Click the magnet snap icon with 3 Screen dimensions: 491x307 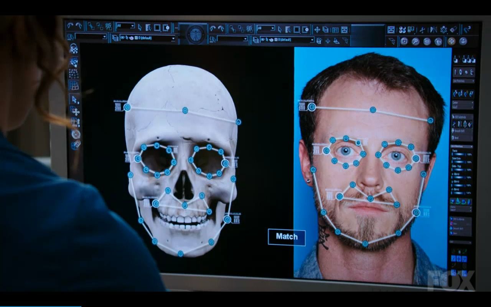pyautogui.click(x=467, y=29)
